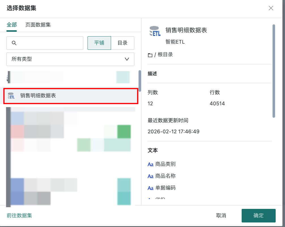The width and height of the screenshot is (285, 227).
Task: Confirm the selection with 确定
Action: pos(258,215)
